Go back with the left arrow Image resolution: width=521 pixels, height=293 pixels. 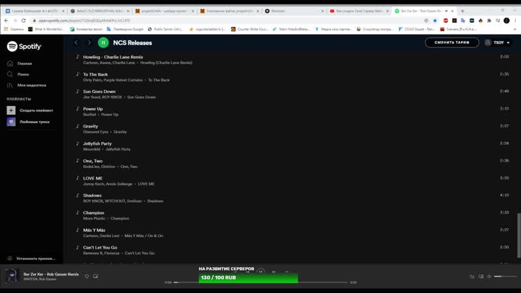(76, 42)
